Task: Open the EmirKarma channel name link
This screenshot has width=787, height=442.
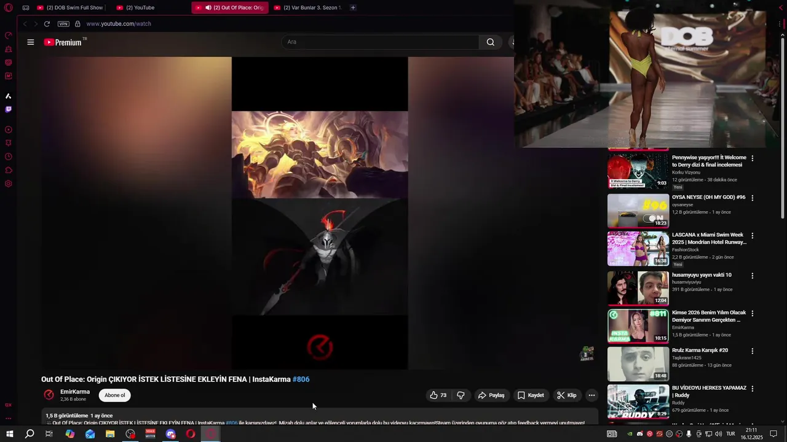Action: pos(75,392)
